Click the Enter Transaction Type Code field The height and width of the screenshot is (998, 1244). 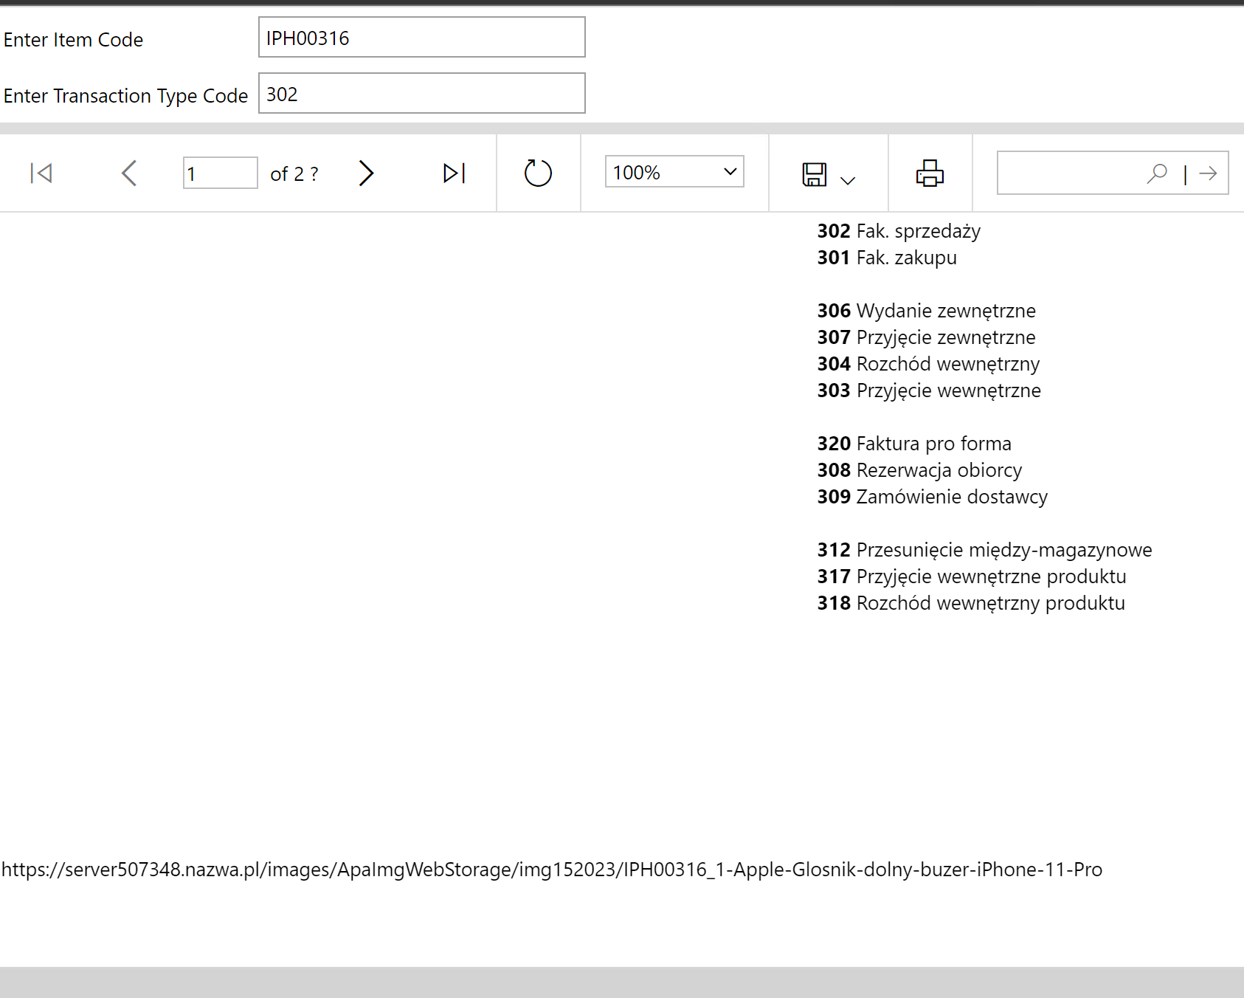click(x=421, y=93)
